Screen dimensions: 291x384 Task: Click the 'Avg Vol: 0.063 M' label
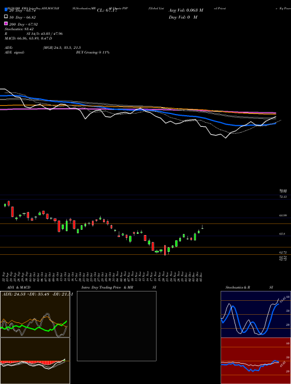(x=186, y=10)
